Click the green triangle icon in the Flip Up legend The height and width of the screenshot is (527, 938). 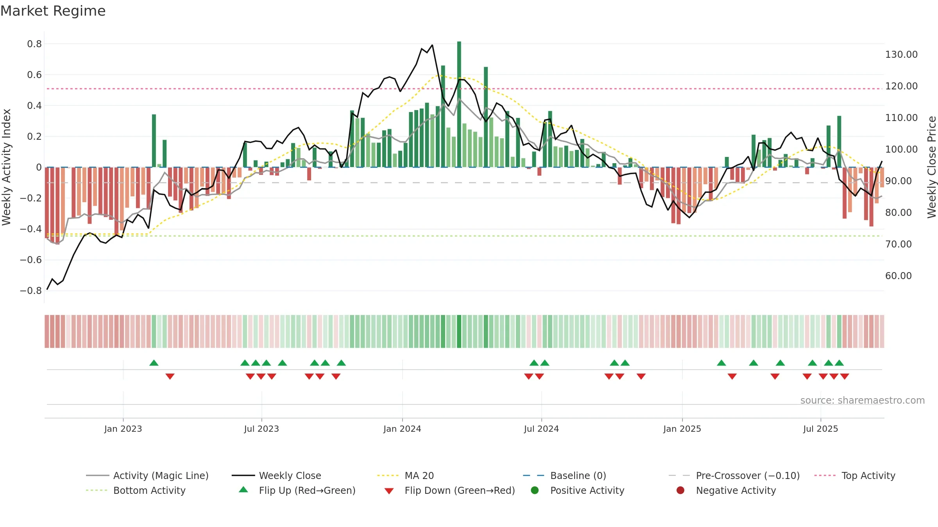pyautogui.click(x=243, y=490)
